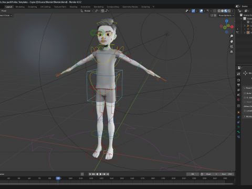Screen dimensions: 252x189
Task: Click the blue Z axis gizmo ball
Action: [227, 21]
